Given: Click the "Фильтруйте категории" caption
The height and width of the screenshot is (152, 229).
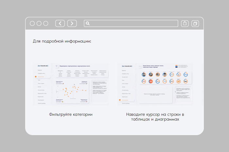Looking at the screenshot, I should (x=71, y=115).
